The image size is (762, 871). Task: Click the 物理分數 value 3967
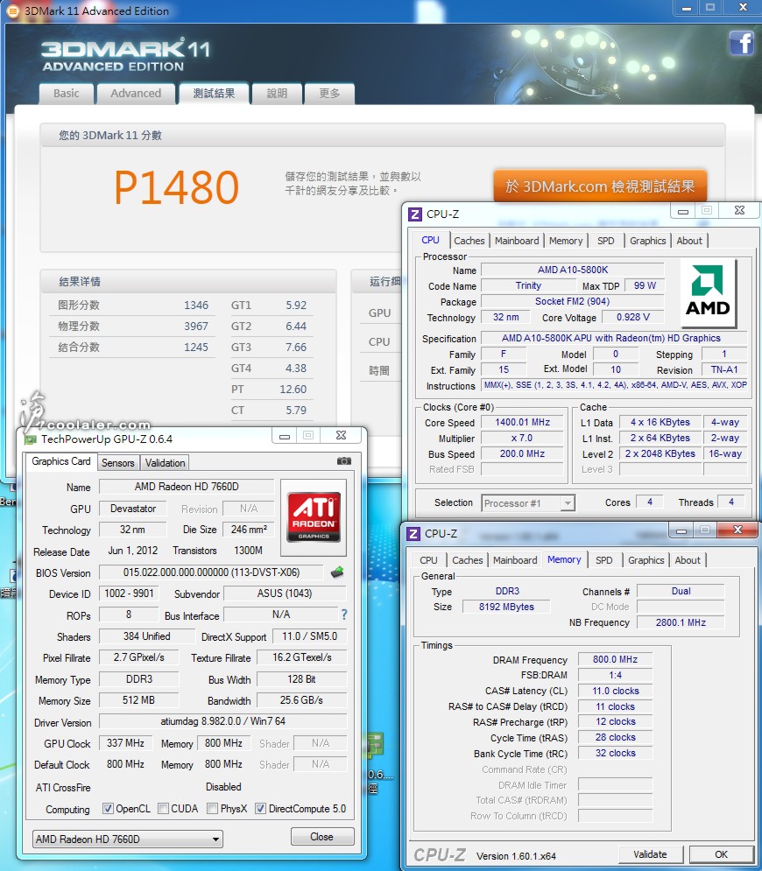(x=196, y=326)
